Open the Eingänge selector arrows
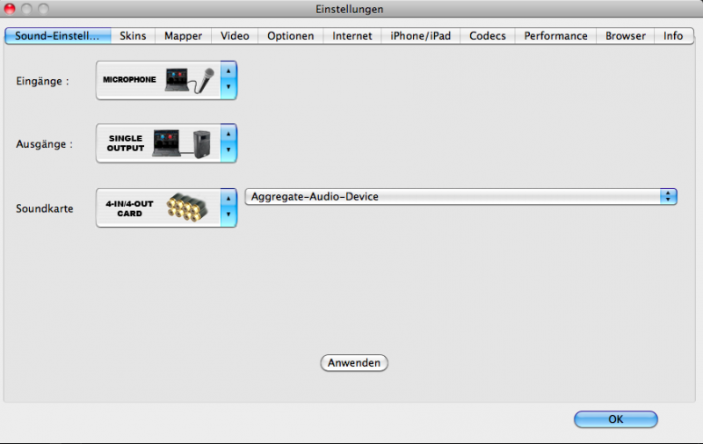 [228, 80]
